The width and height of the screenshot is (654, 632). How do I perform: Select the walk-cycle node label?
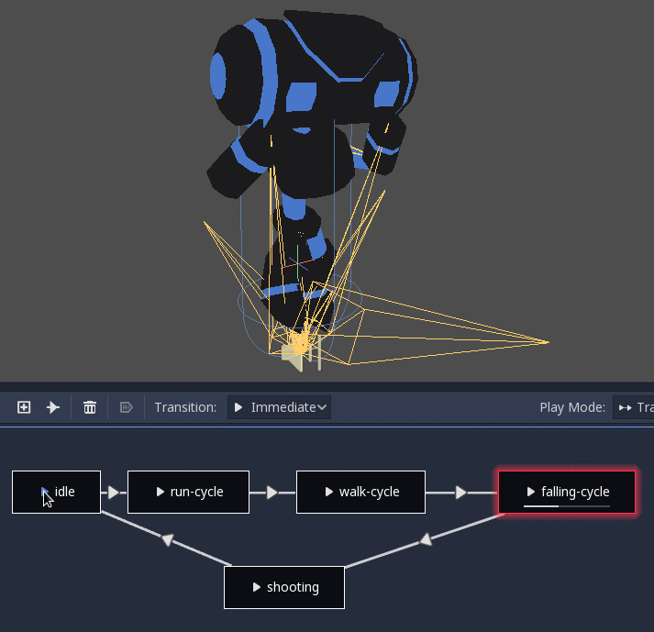coord(369,492)
